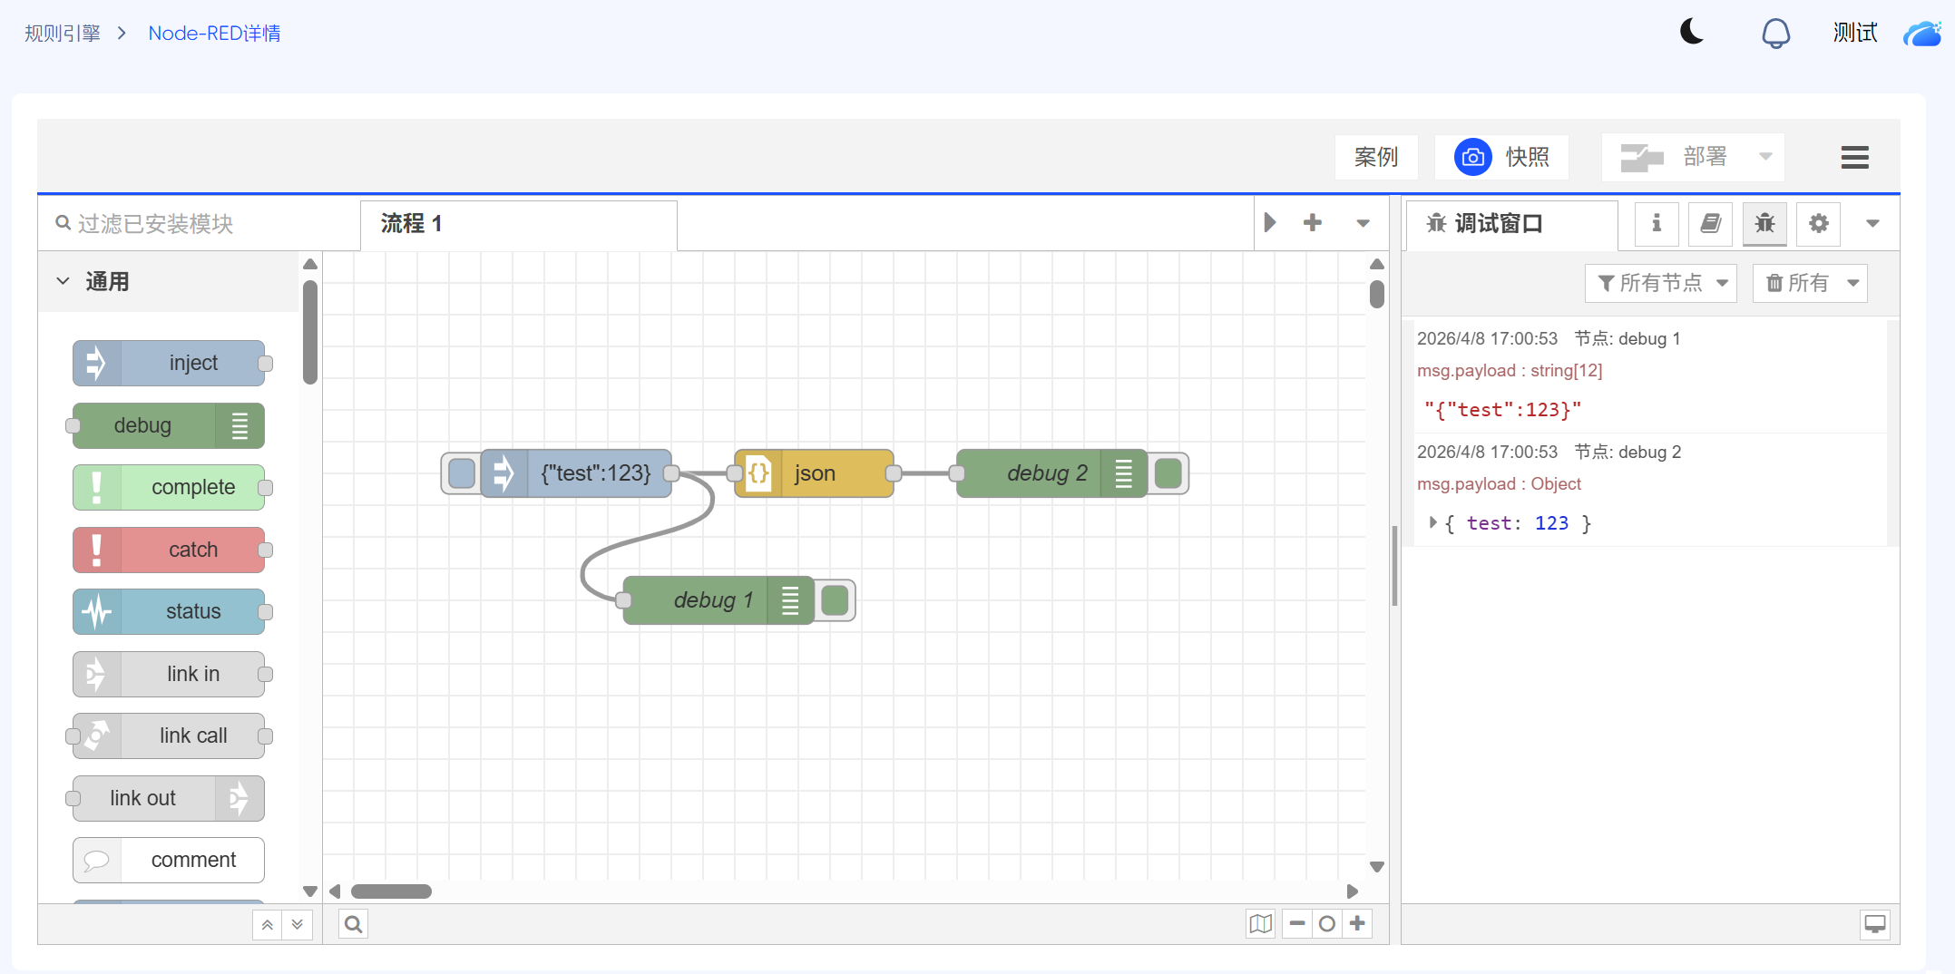Open the clear-all options dropdown arrow
1955x974 pixels.
(x=1853, y=283)
